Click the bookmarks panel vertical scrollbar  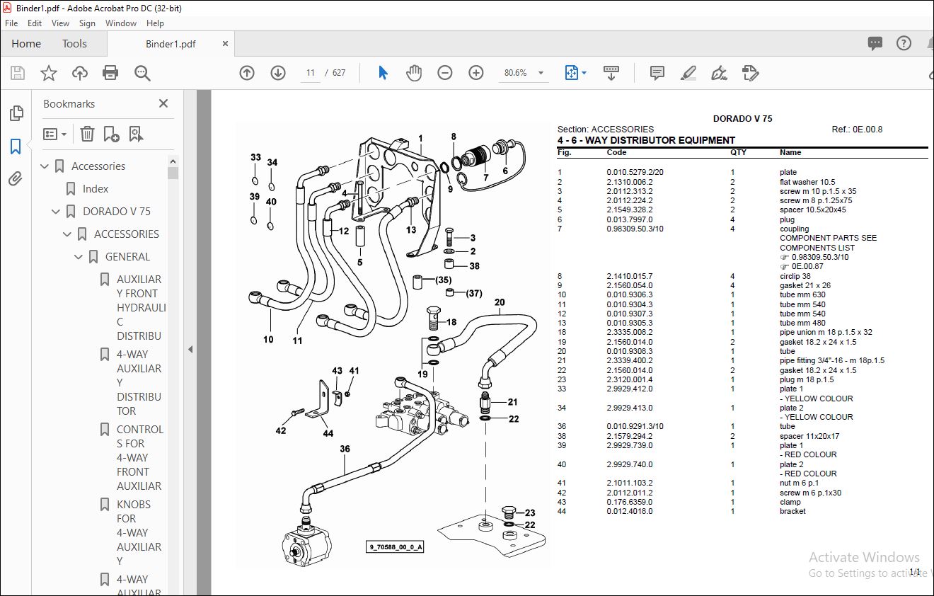(173, 173)
